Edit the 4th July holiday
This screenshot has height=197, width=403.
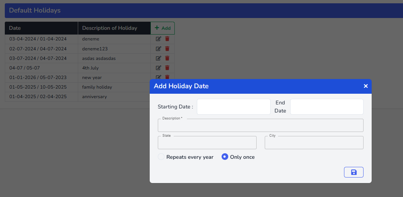tap(159, 68)
